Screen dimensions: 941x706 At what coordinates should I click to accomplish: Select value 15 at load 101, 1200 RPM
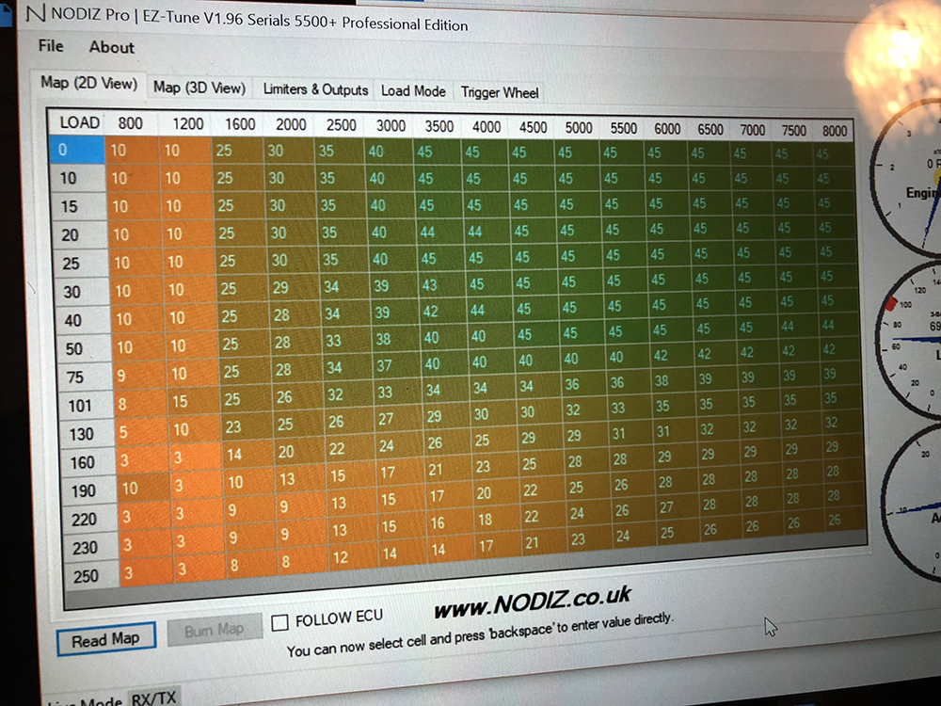(195, 402)
